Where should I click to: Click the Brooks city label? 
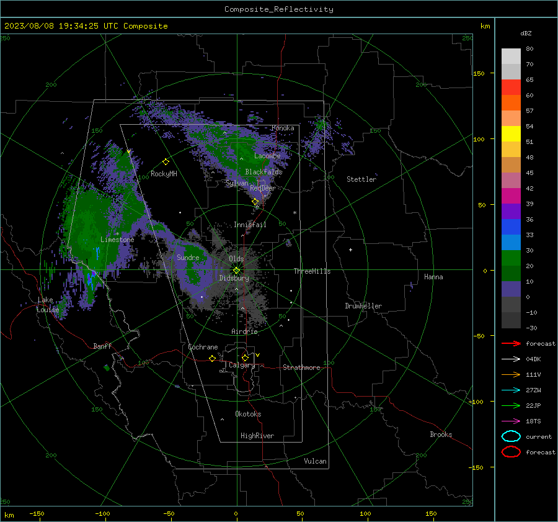pyautogui.click(x=441, y=434)
